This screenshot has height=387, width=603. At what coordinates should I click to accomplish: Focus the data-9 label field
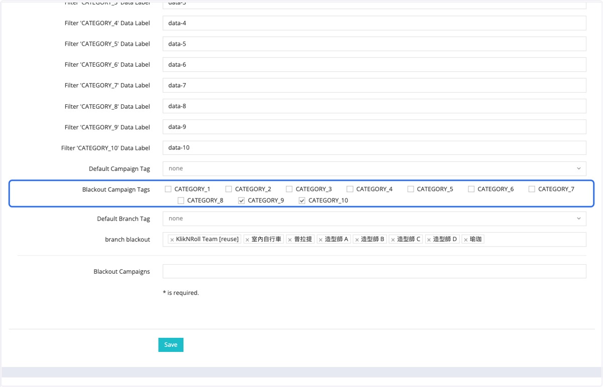(x=374, y=127)
